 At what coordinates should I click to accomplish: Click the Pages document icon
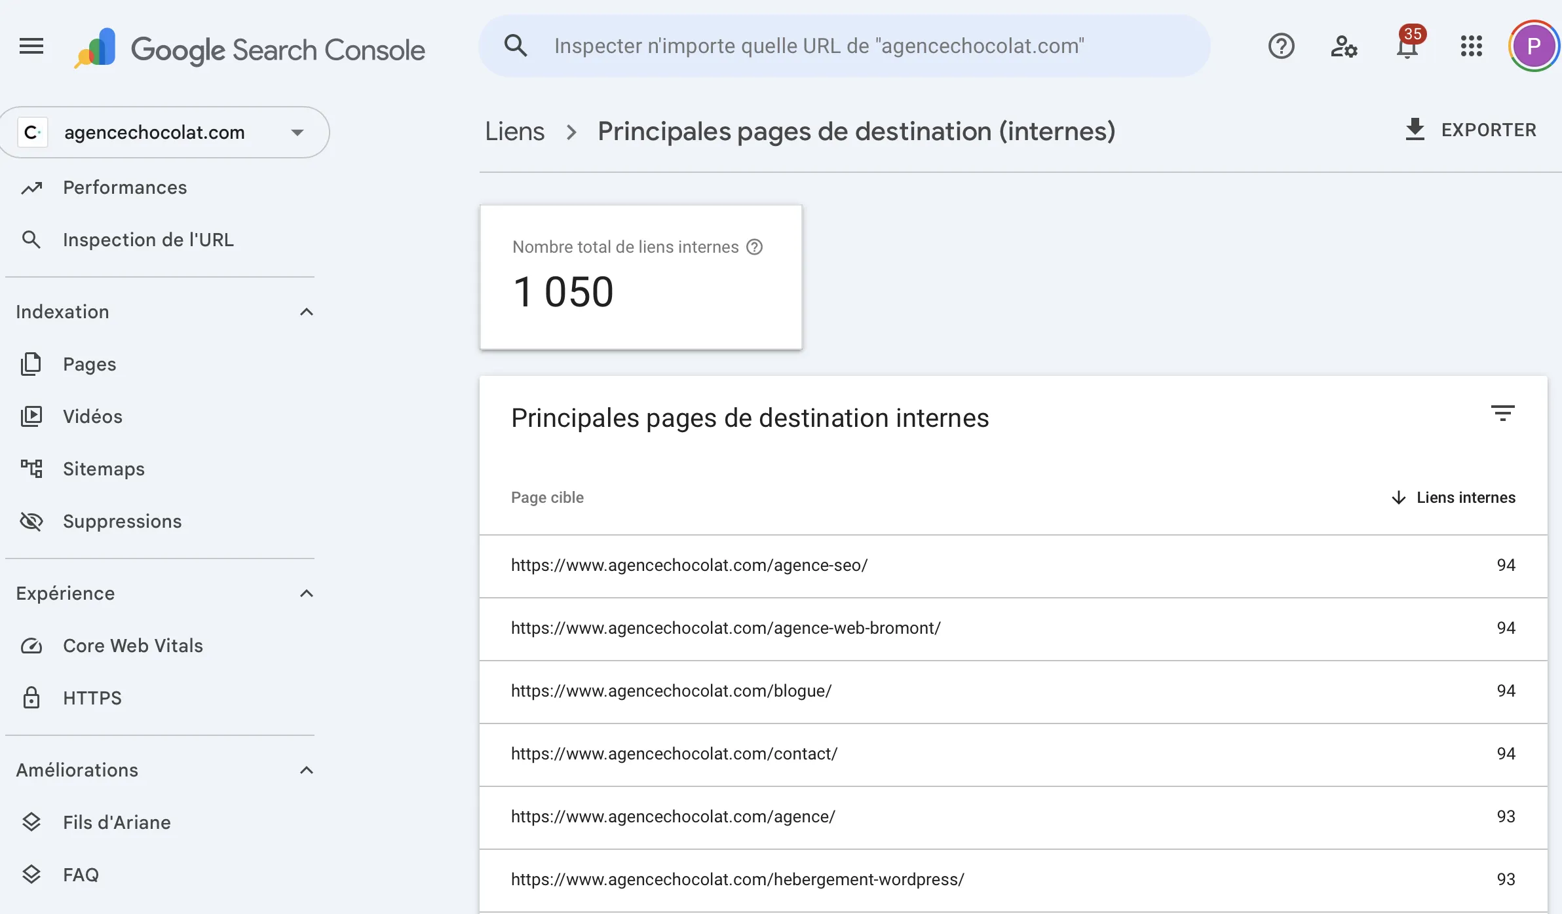pyautogui.click(x=31, y=364)
